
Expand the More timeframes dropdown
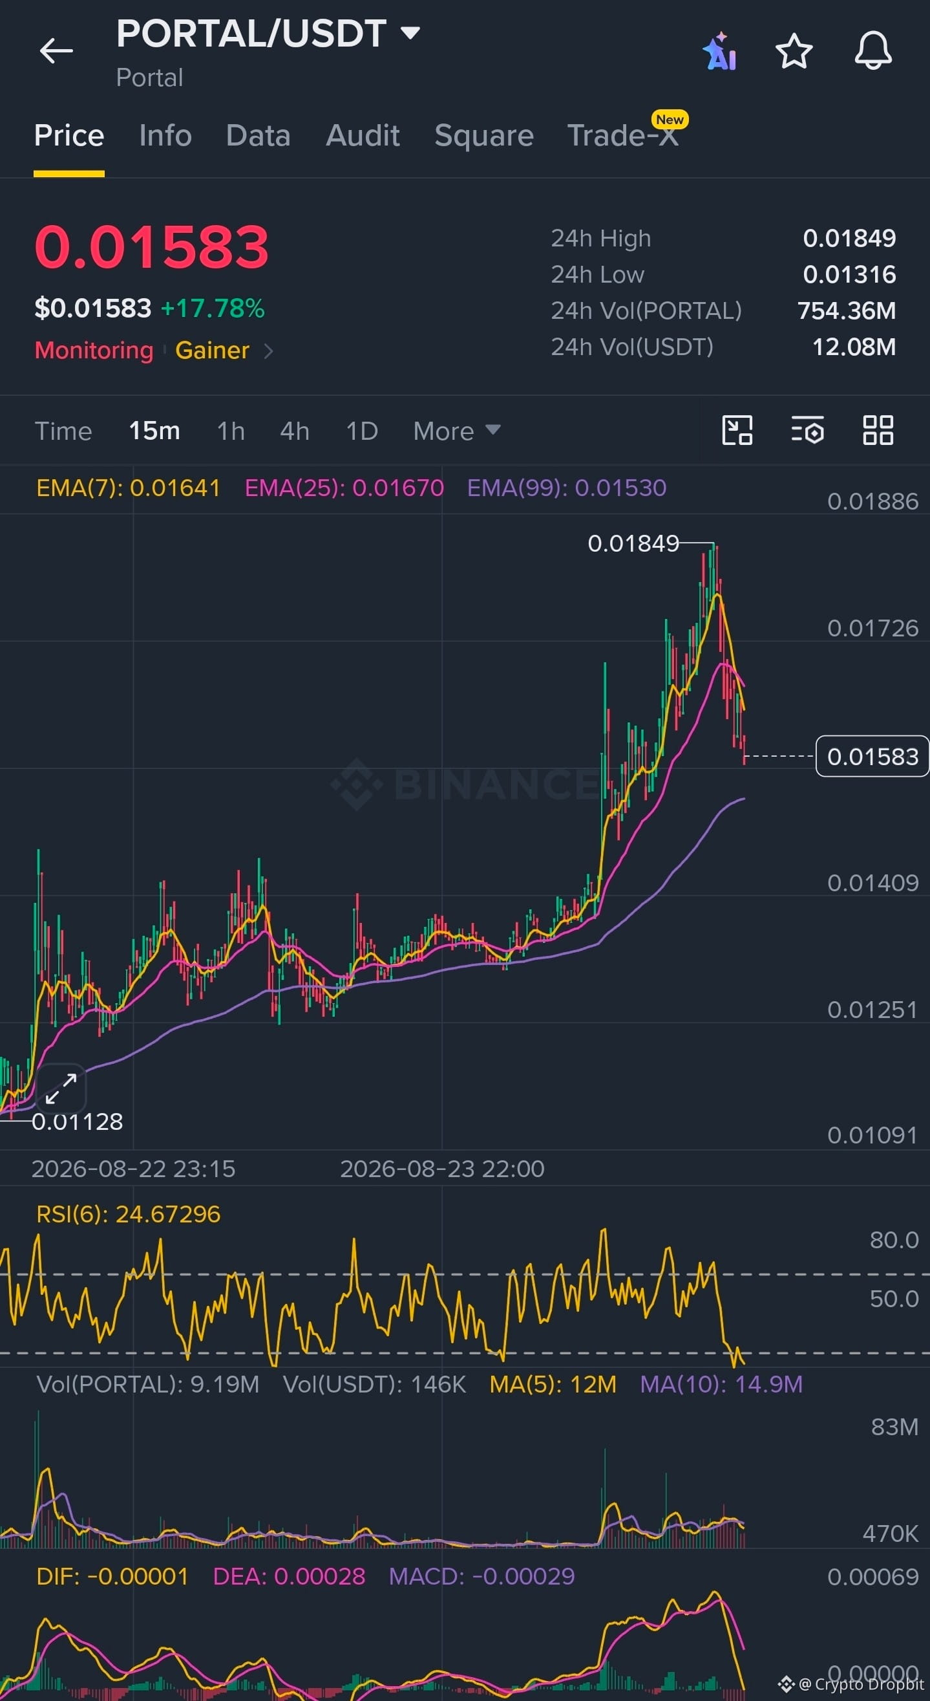click(x=457, y=431)
